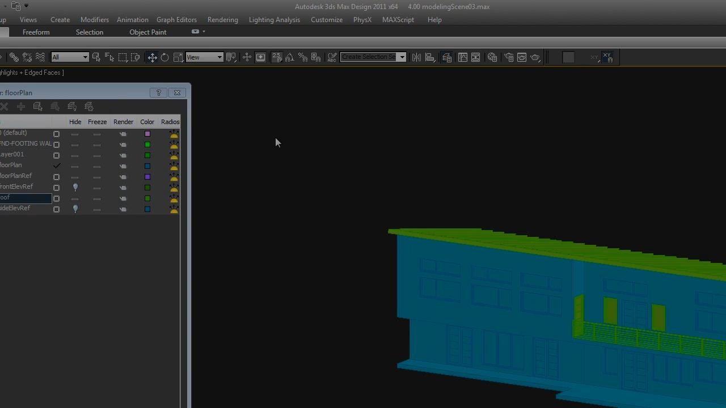Click Select Objects in Layer icon
The width and height of the screenshot is (726, 408).
(38, 107)
